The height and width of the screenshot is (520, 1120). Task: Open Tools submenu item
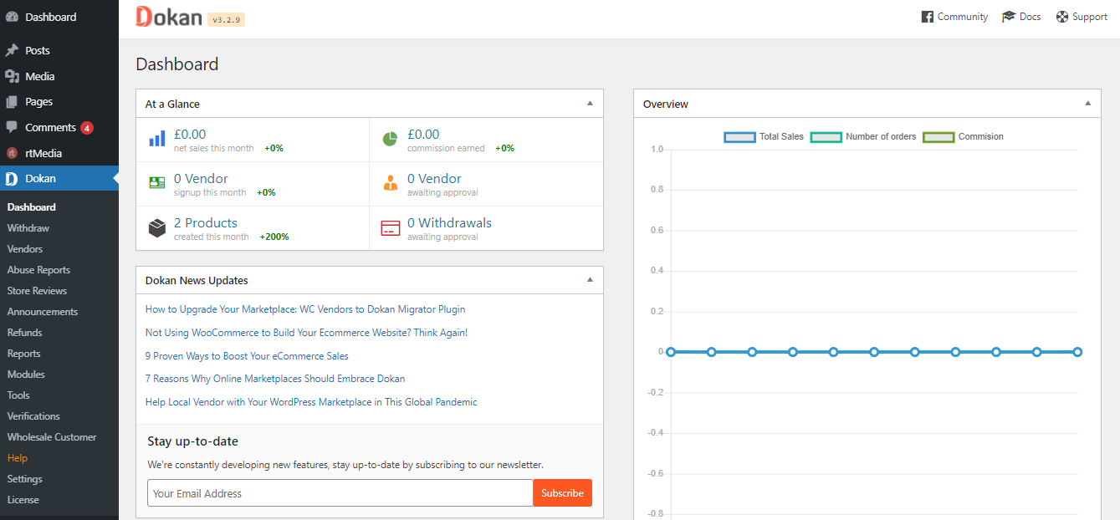click(18, 395)
